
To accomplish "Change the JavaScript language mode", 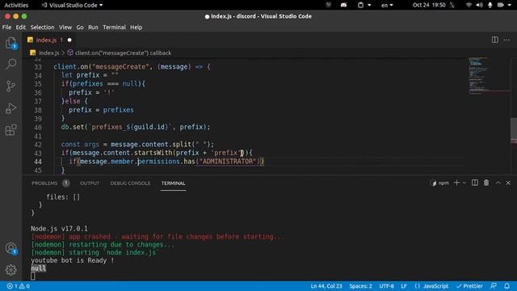I will (435, 286).
